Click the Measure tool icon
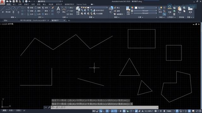The image size is (202, 113). tap(170, 10)
